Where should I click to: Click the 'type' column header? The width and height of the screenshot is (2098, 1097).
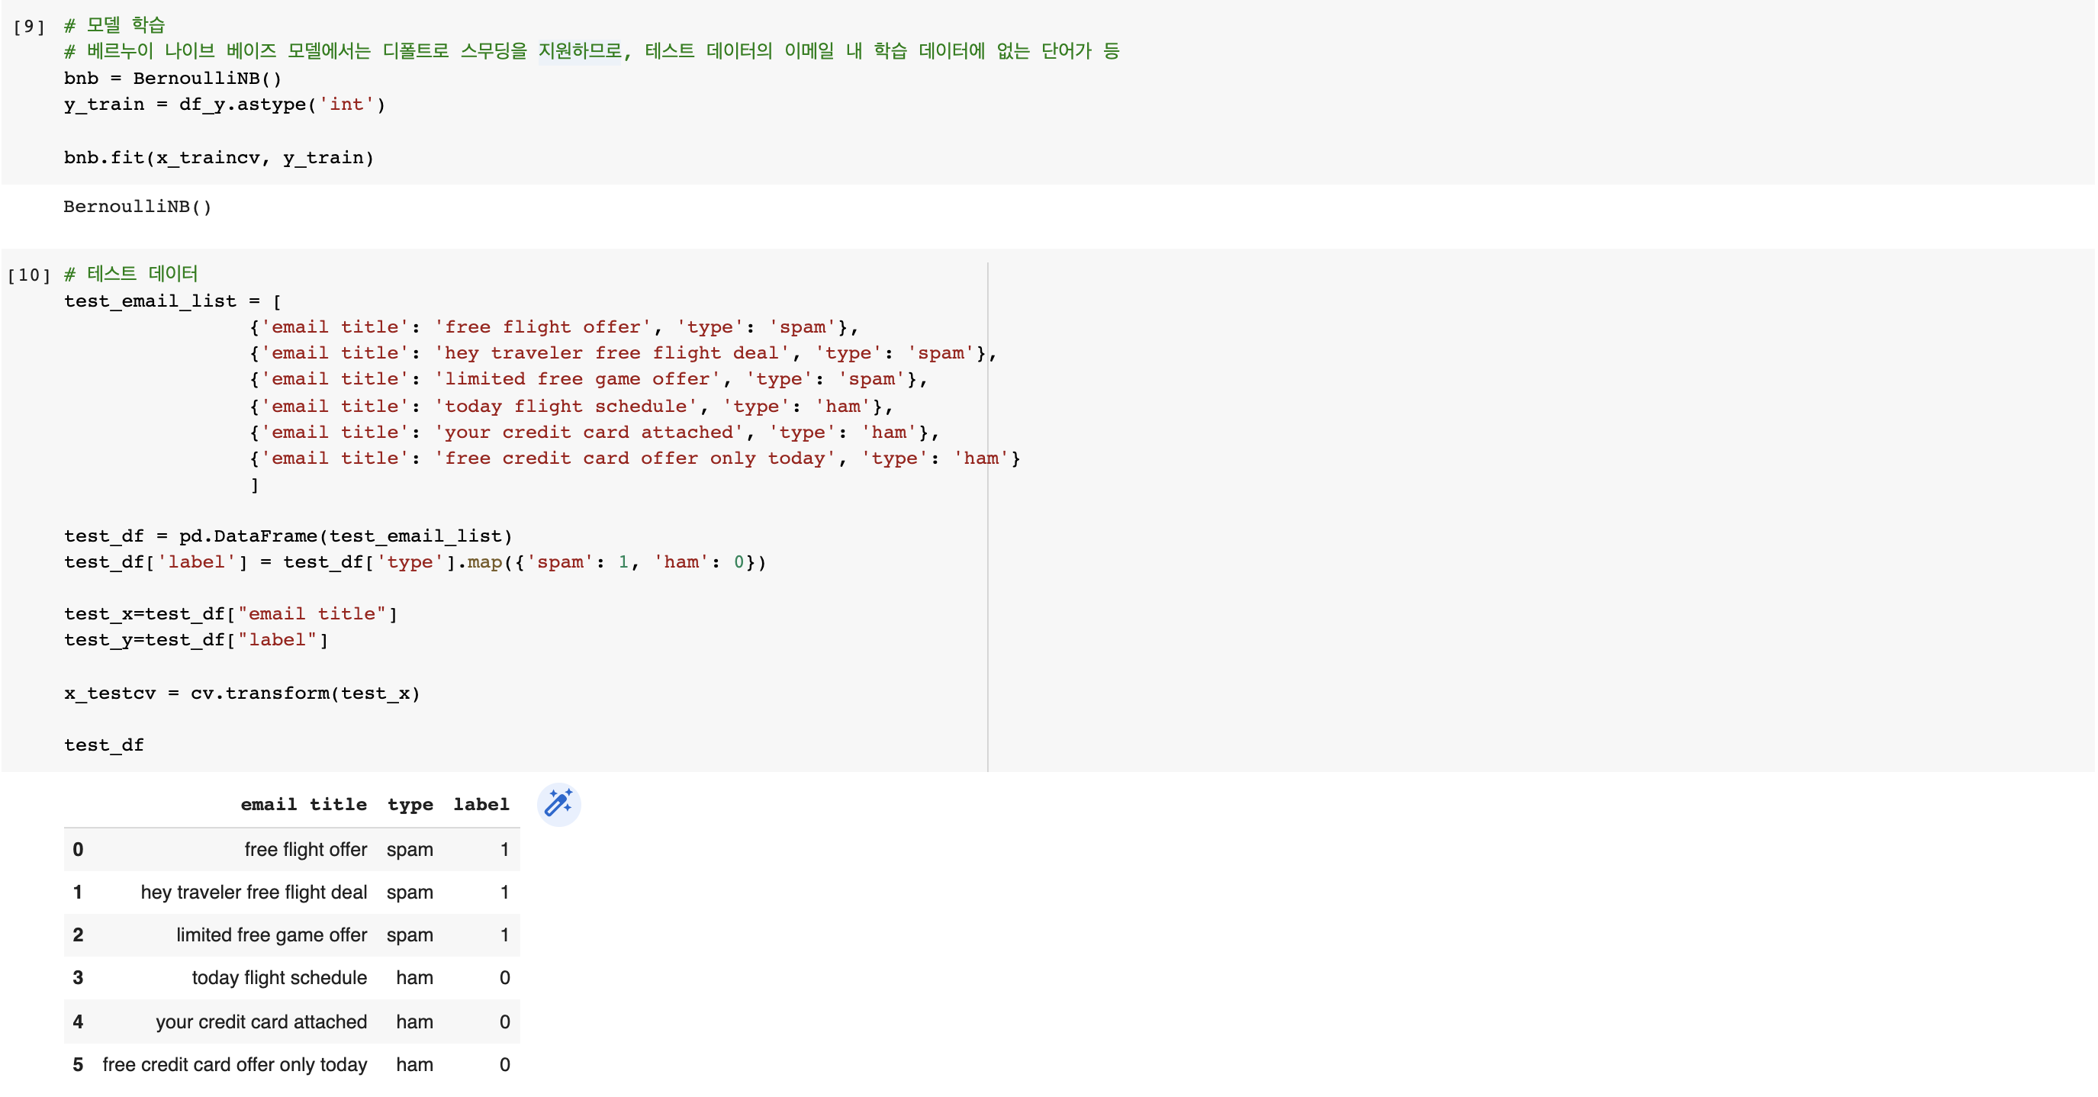pos(410,804)
